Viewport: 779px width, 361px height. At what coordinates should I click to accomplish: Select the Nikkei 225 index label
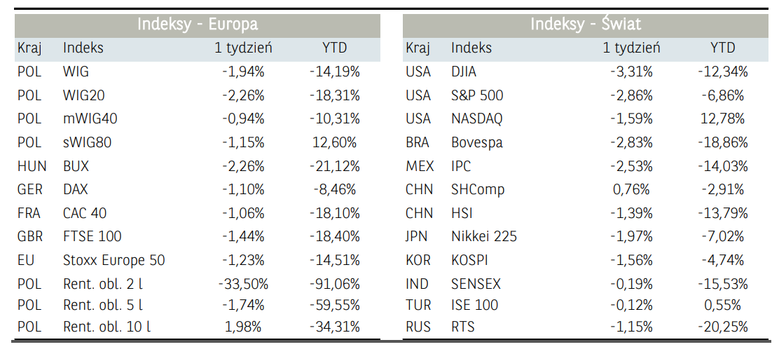point(483,237)
